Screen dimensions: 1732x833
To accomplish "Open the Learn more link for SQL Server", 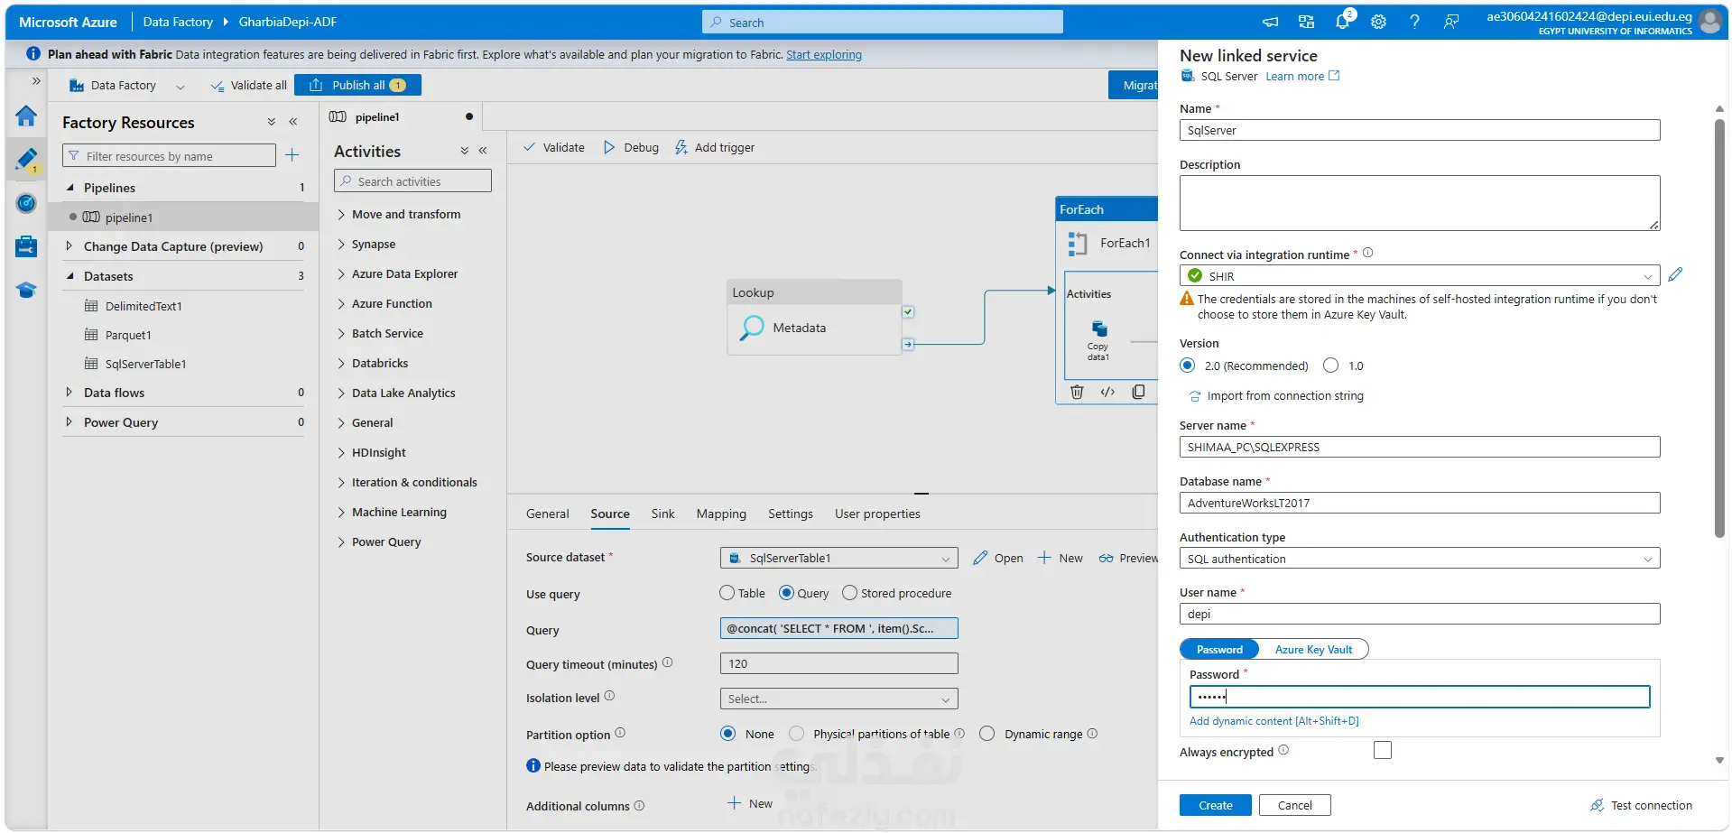I will pos(1302,77).
